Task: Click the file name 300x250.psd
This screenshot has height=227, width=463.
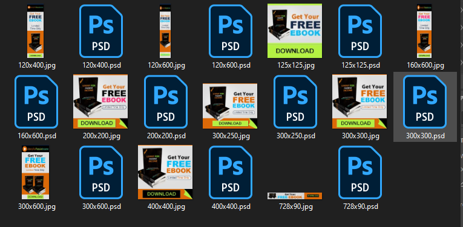Action: coord(295,136)
